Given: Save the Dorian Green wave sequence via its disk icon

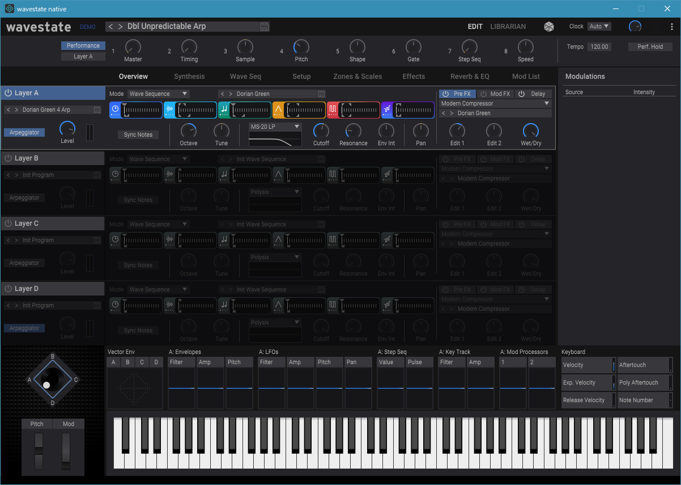Looking at the screenshot, I should click(321, 94).
